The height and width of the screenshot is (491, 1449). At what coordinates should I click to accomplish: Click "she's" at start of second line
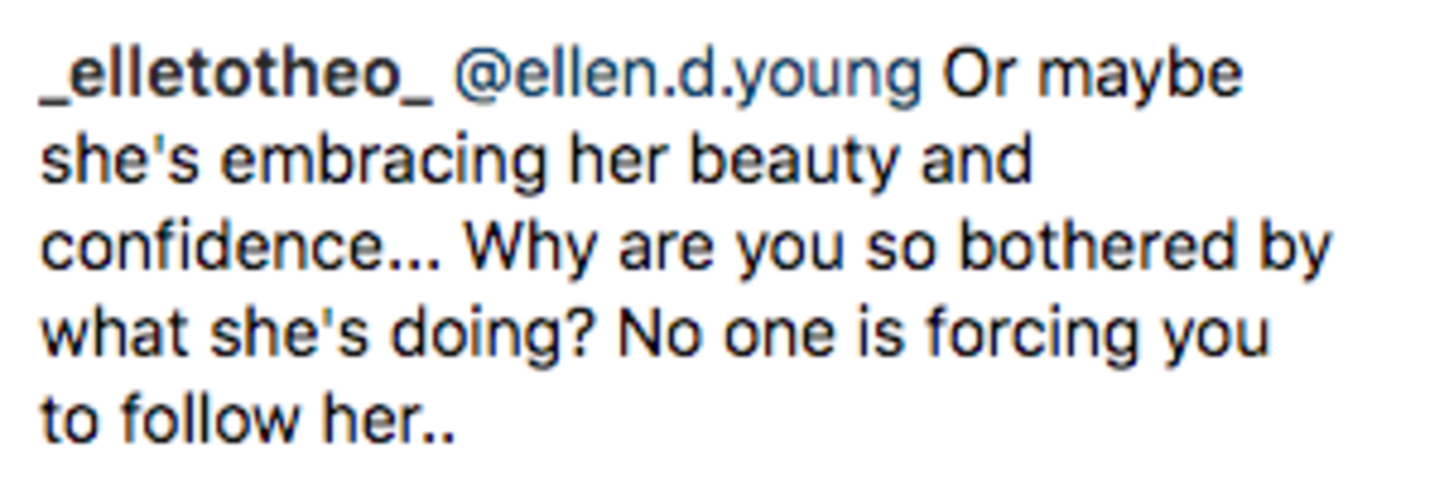118,161
